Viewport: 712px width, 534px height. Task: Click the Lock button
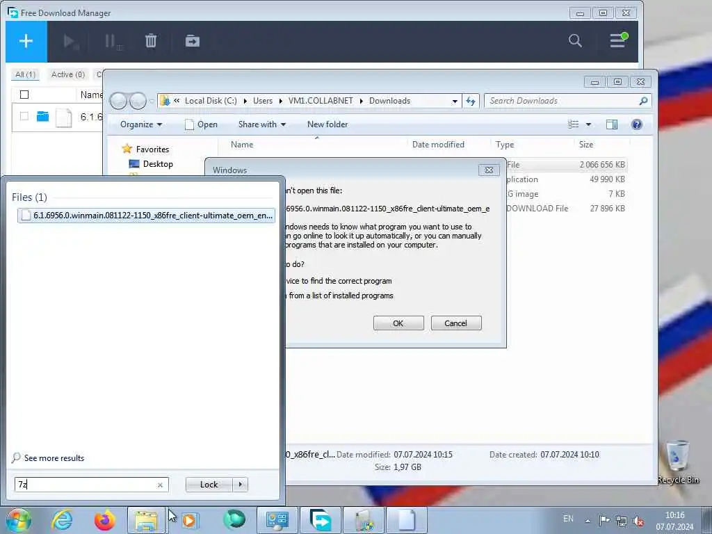pos(209,485)
